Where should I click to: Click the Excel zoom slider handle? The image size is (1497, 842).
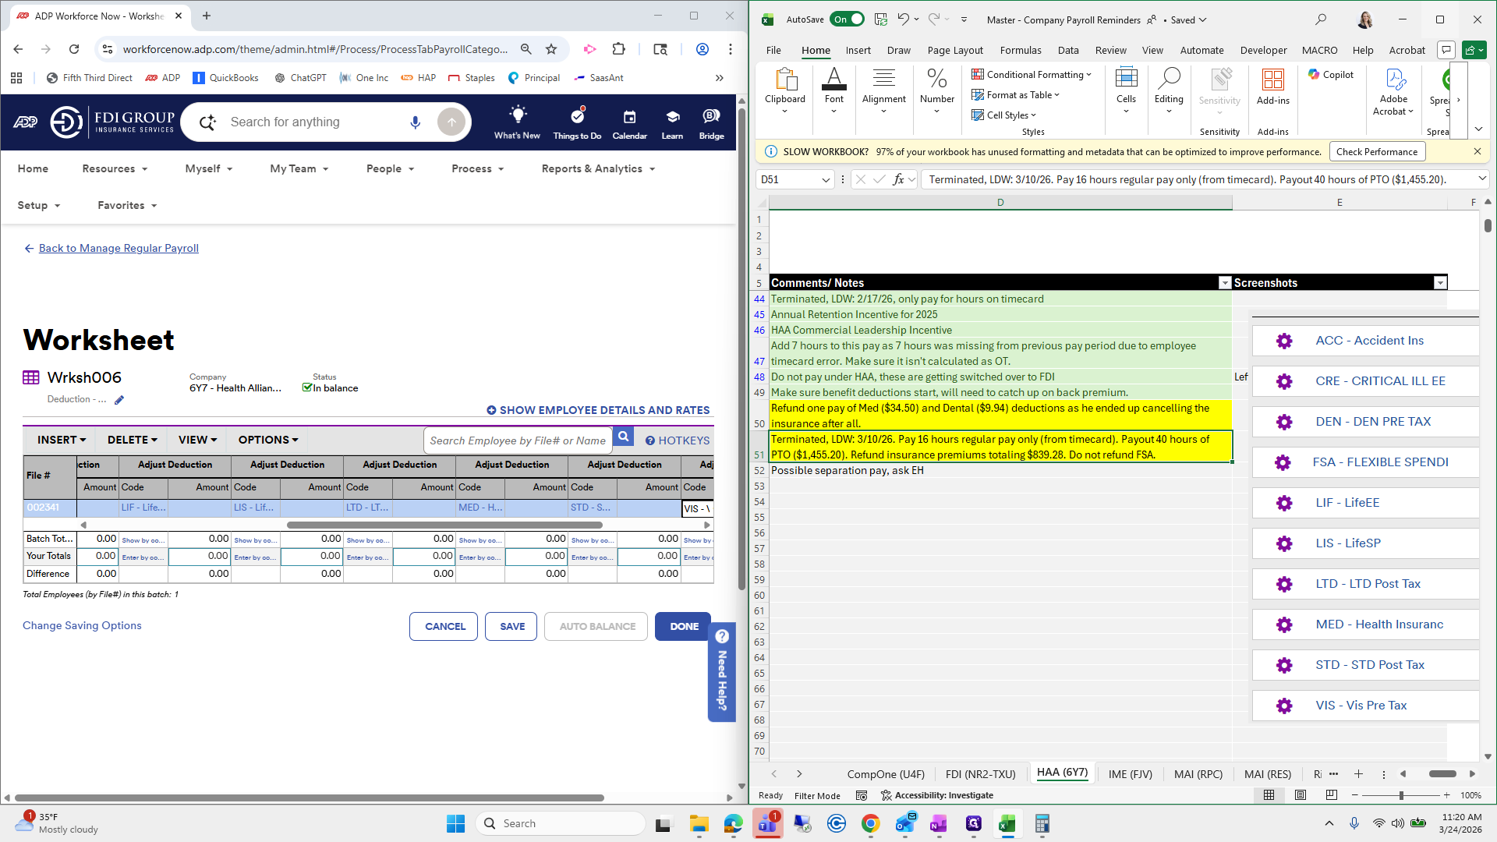point(1401,795)
